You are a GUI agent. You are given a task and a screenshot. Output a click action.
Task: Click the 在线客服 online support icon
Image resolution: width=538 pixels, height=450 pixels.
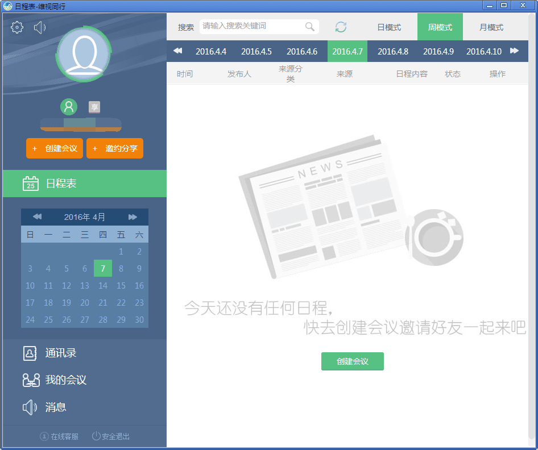point(60,436)
